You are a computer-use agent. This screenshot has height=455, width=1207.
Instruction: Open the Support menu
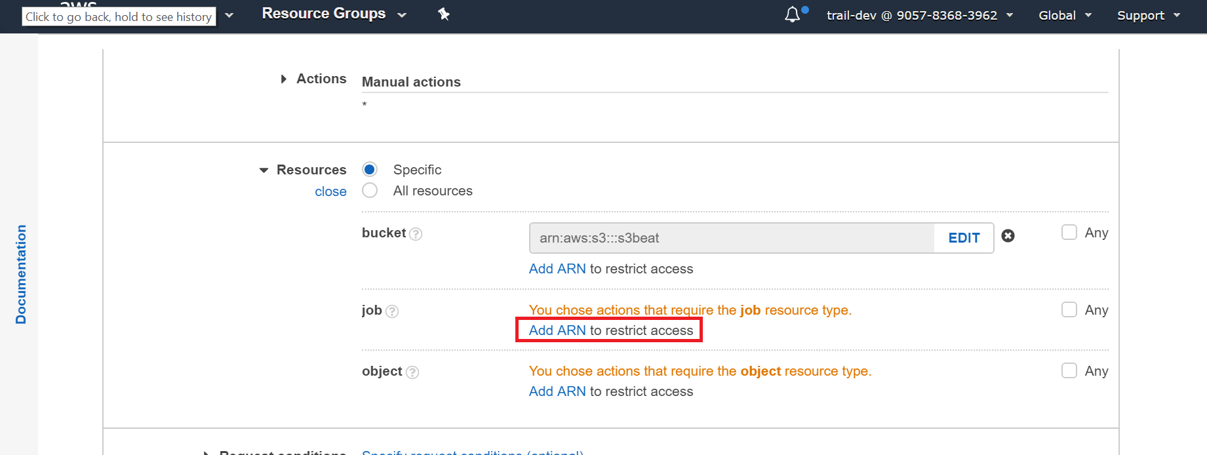tap(1148, 15)
